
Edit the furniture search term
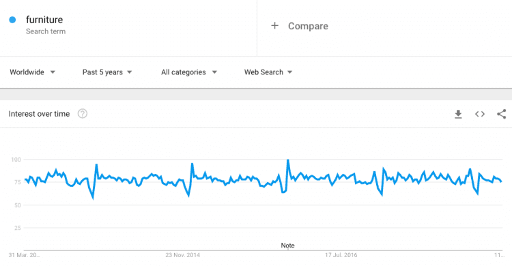pyautogui.click(x=44, y=20)
